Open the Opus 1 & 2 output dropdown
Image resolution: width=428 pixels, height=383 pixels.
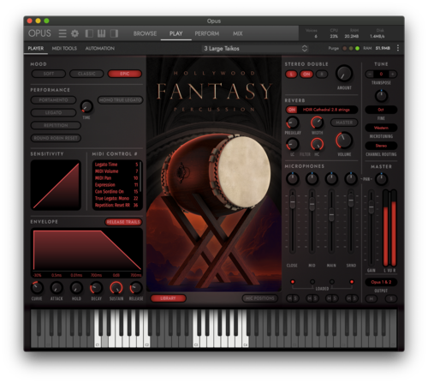click(381, 282)
